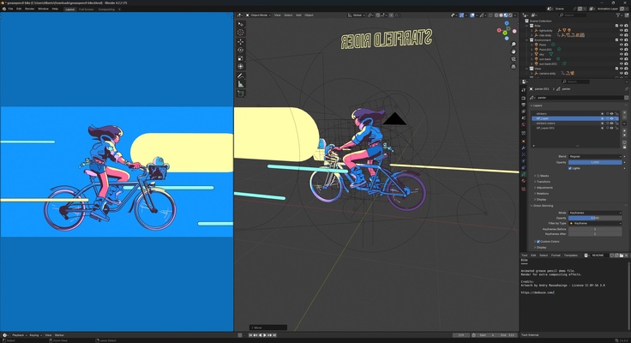Click the viewport pan hand icon

[x=514, y=51]
